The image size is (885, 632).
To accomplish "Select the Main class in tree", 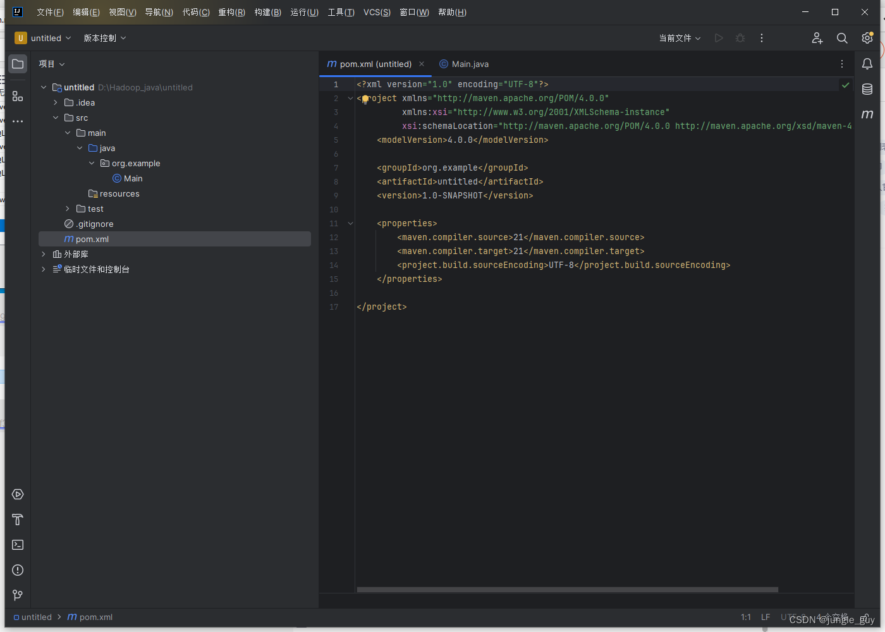I will [128, 178].
